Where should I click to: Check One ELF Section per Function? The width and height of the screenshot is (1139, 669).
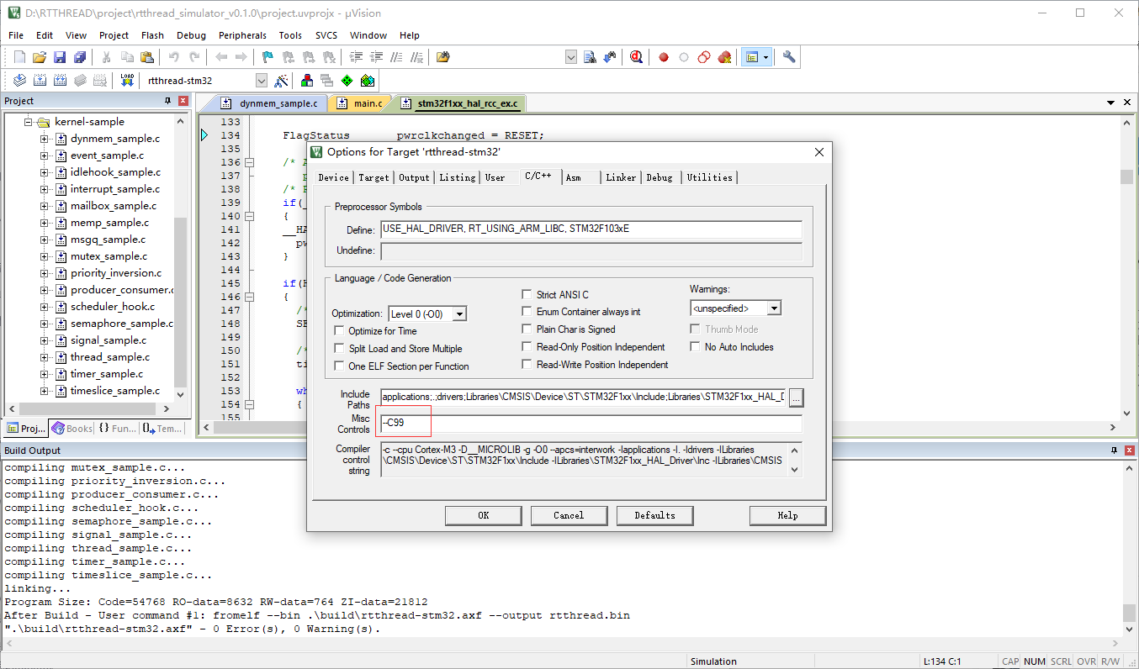pyautogui.click(x=340, y=366)
